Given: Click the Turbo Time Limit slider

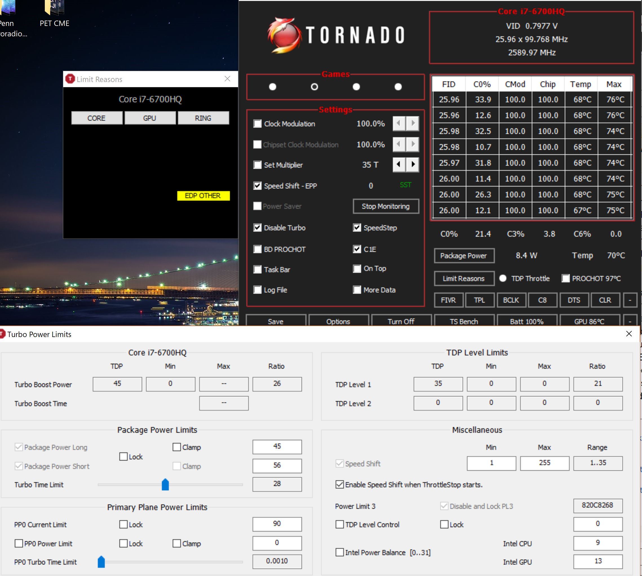Looking at the screenshot, I should [x=165, y=484].
